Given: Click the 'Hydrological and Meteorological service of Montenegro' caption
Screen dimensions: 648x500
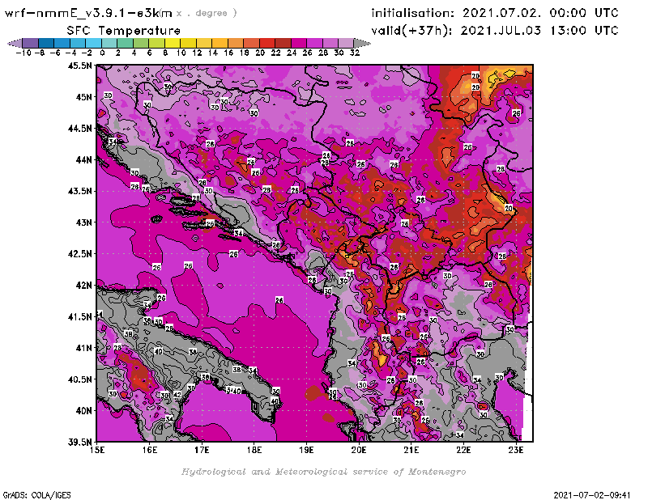Looking at the screenshot, I should coord(323,472).
